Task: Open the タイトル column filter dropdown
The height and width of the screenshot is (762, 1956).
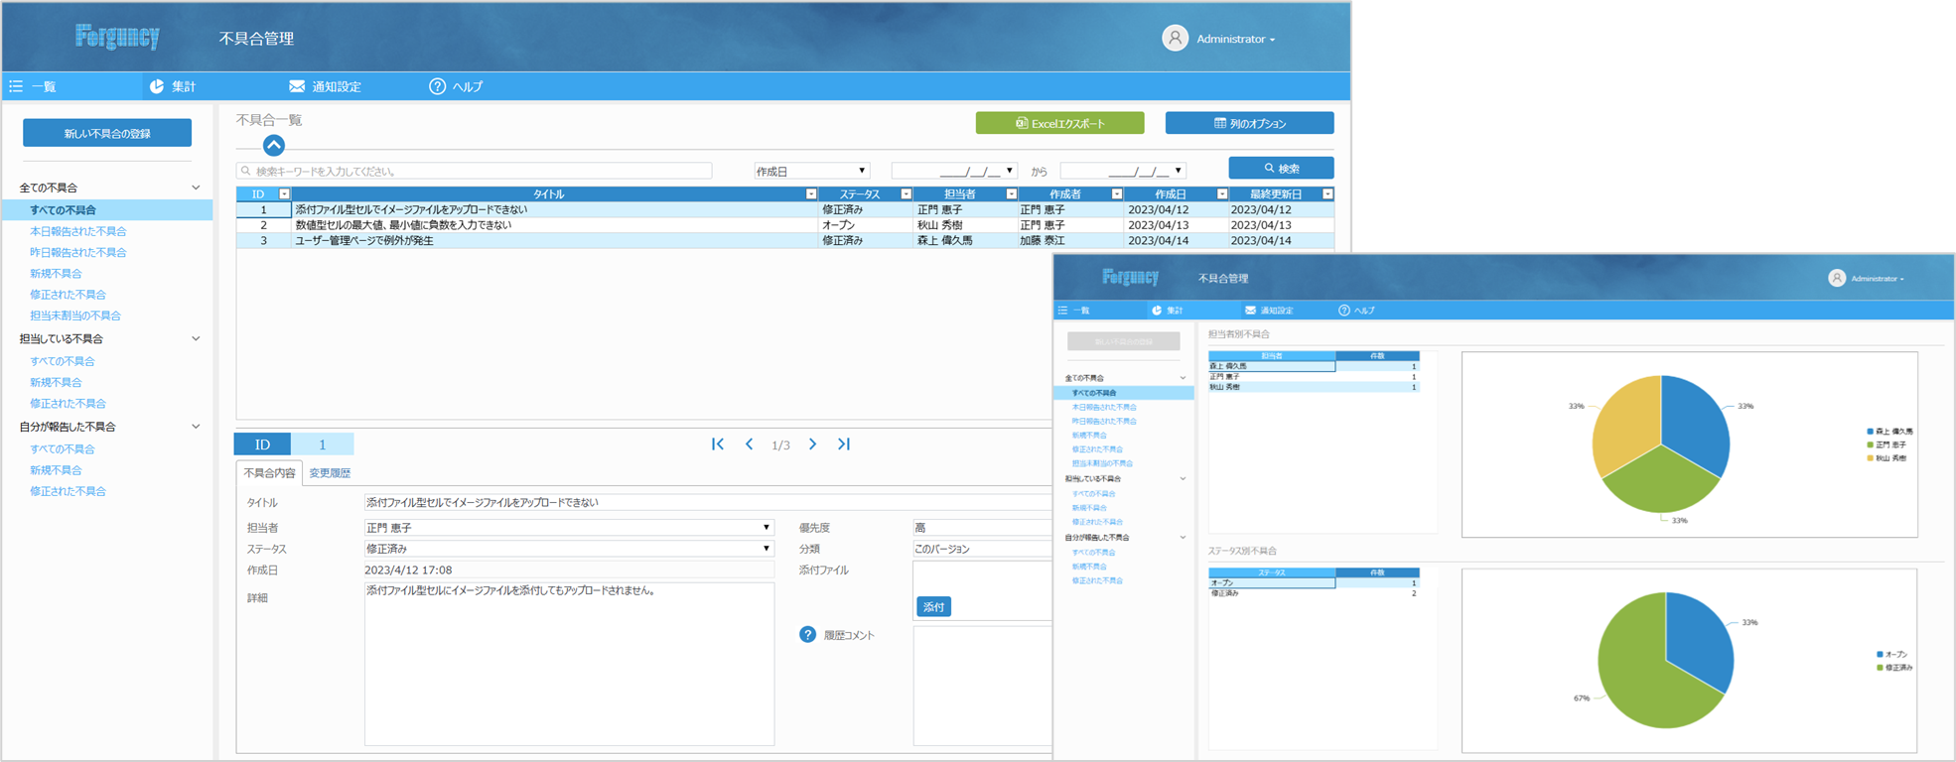Action: (x=811, y=194)
